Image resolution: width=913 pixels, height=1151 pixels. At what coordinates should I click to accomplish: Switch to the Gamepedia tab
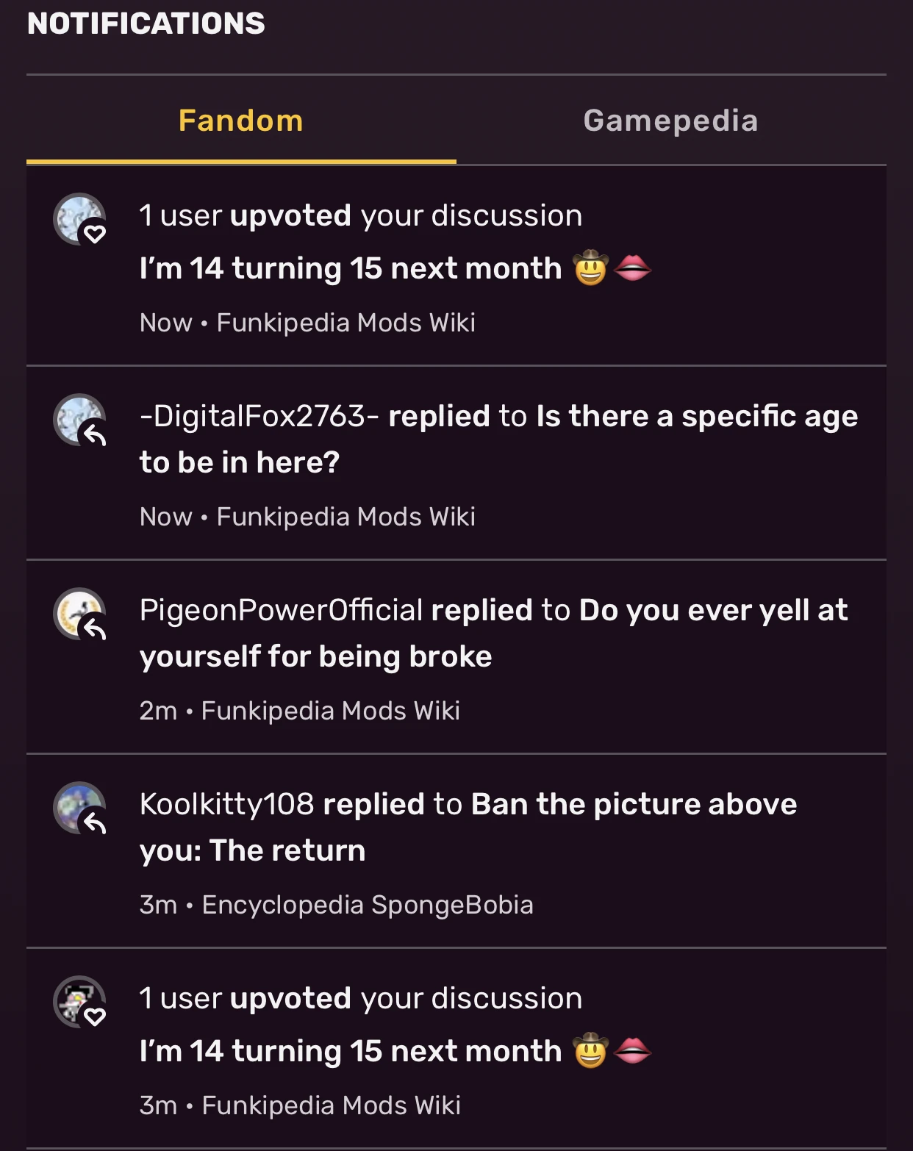(x=670, y=120)
